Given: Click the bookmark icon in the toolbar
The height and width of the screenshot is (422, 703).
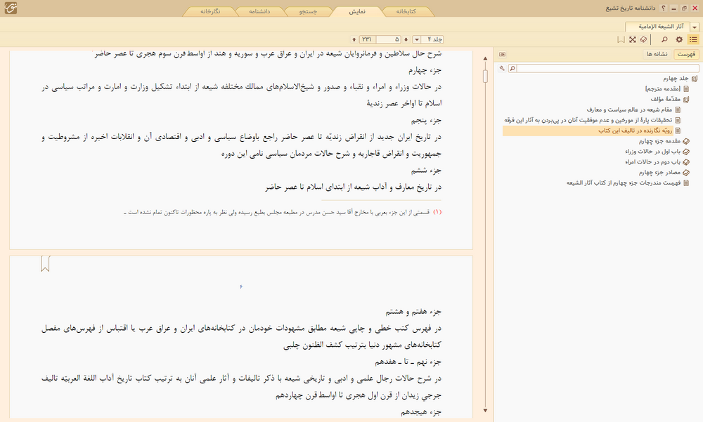Looking at the screenshot, I should (x=621, y=39).
